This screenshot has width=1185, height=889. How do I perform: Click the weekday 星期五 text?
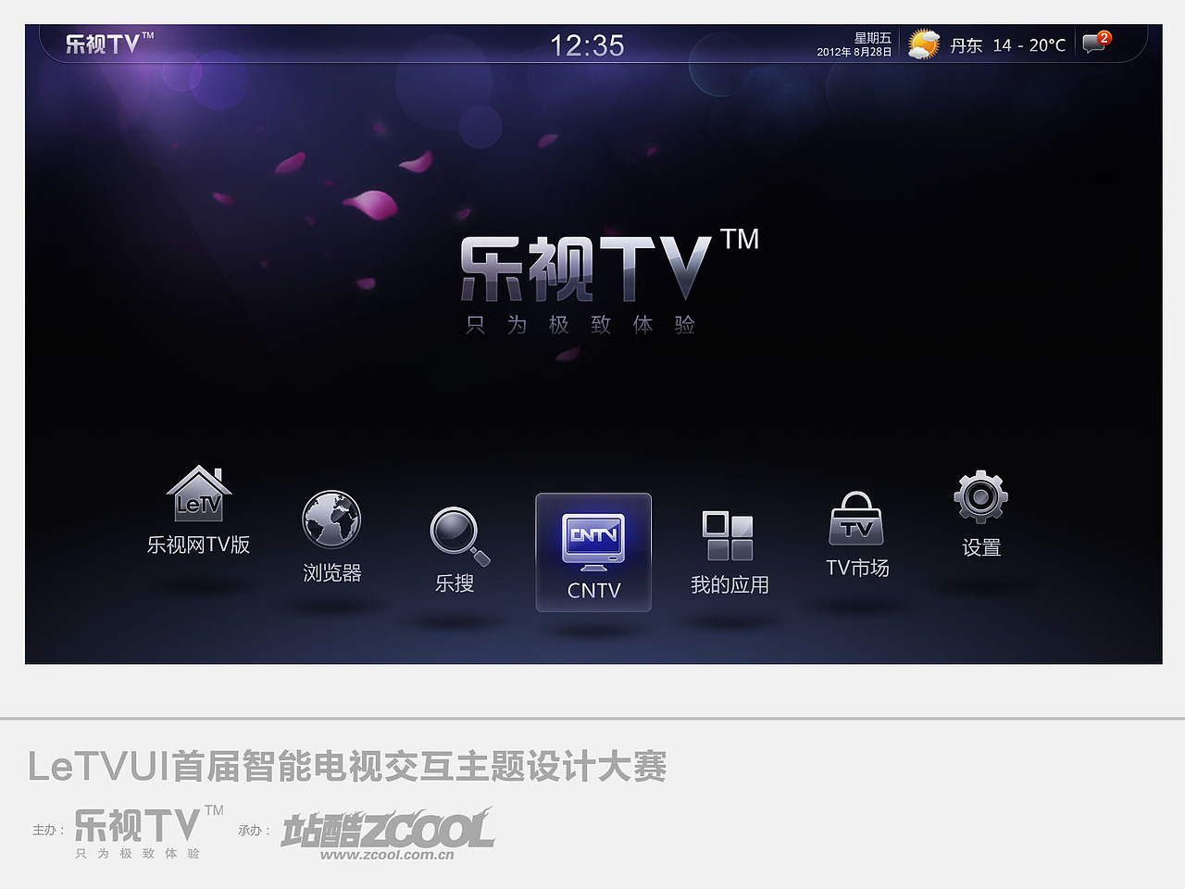pyautogui.click(x=872, y=38)
